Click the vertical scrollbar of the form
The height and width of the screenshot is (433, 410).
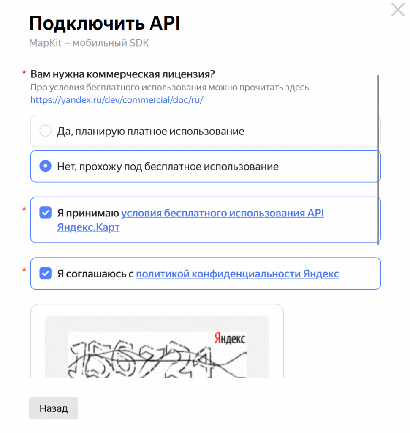pos(378,160)
